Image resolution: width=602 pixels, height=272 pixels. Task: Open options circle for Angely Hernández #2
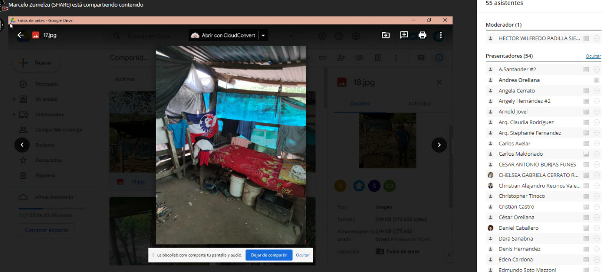[x=596, y=101]
